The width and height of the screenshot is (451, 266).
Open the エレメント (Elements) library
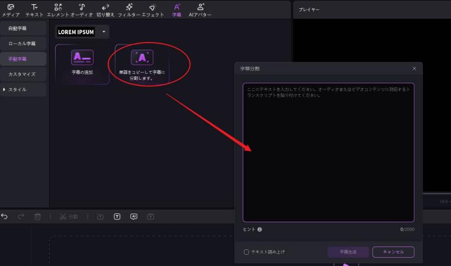57,9
